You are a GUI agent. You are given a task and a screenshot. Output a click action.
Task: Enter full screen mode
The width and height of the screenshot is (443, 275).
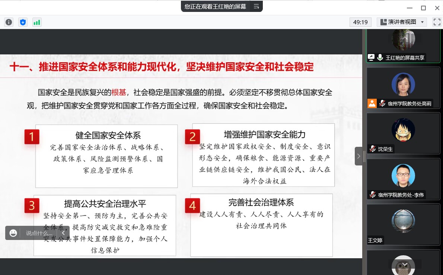tap(437, 22)
